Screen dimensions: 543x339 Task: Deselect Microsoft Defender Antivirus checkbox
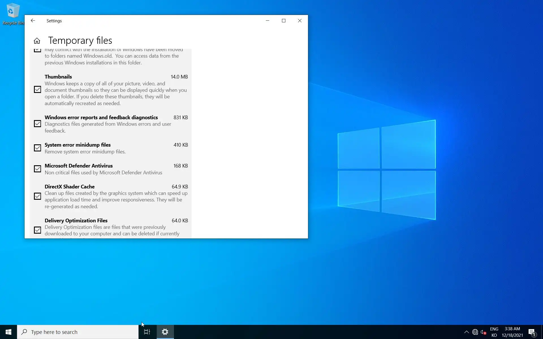click(37, 169)
